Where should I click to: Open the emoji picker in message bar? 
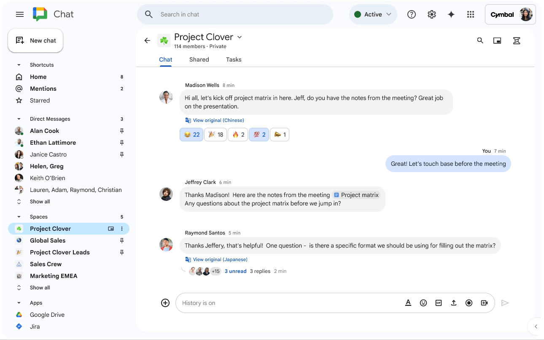(x=423, y=302)
